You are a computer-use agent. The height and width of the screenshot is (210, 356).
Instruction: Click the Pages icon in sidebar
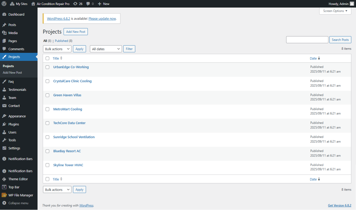(x=4, y=41)
